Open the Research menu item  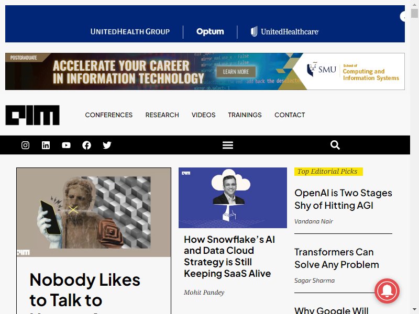[162, 115]
